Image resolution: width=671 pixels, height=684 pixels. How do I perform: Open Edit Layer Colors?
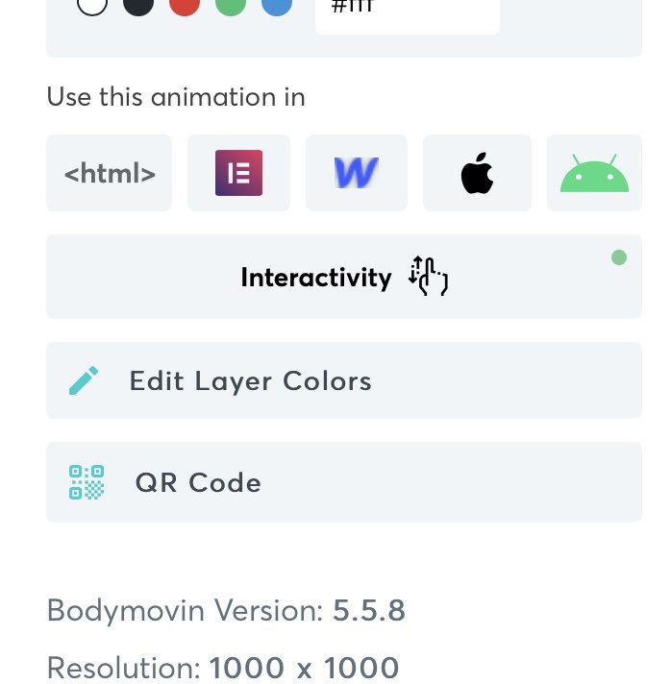pyautogui.click(x=250, y=380)
